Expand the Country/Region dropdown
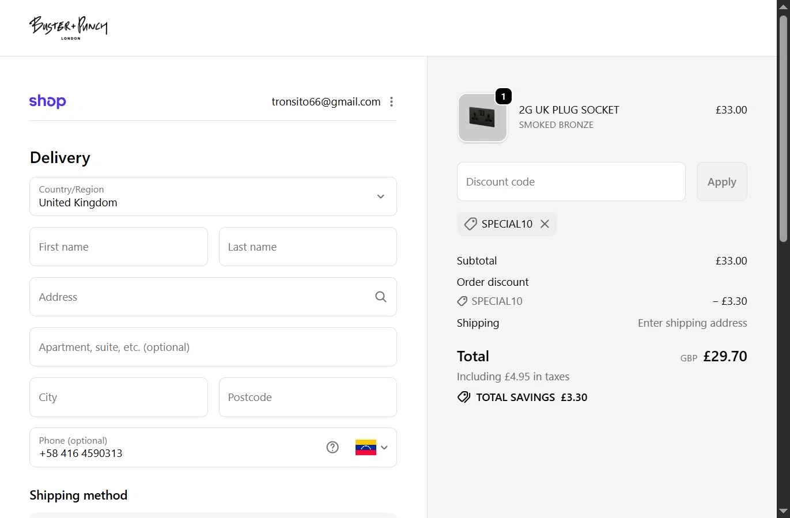790x518 pixels. point(213,196)
